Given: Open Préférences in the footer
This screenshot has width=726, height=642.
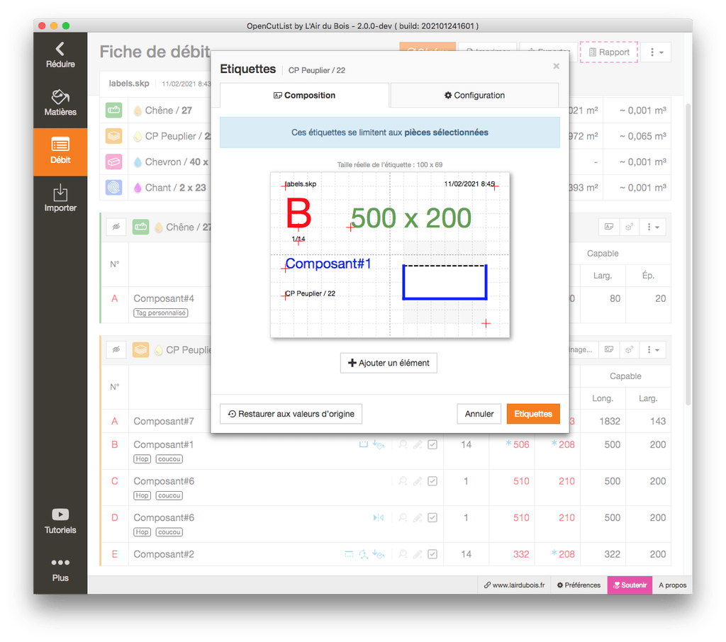Looking at the screenshot, I should (579, 585).
